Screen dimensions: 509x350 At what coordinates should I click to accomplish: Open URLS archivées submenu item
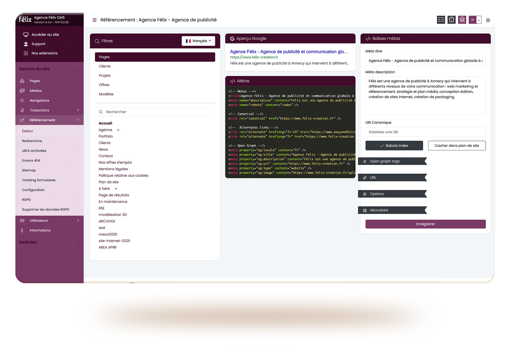[x=34, y=151]
